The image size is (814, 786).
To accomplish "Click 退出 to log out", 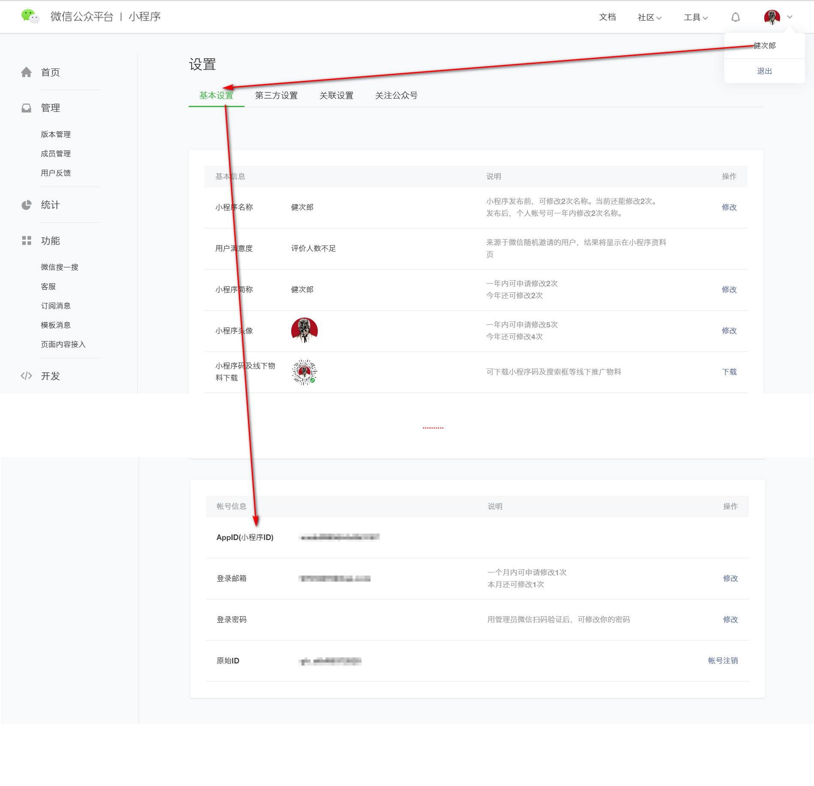I will [764, 71].
